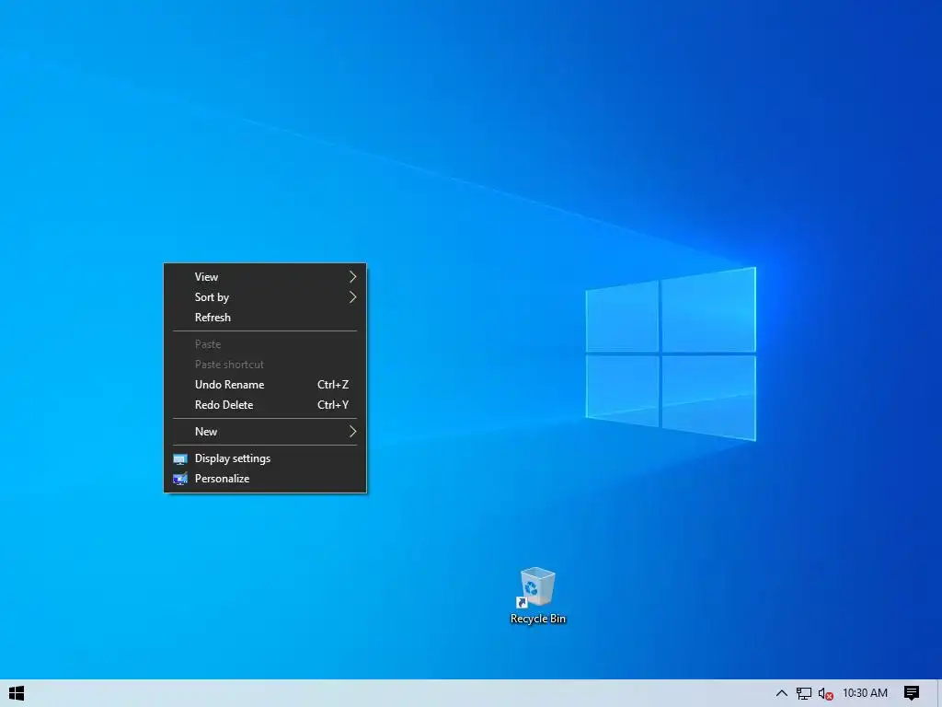Select Redo Delete in context menu
This screenshot has height=707, width=942.
click(x=265, y=405)
